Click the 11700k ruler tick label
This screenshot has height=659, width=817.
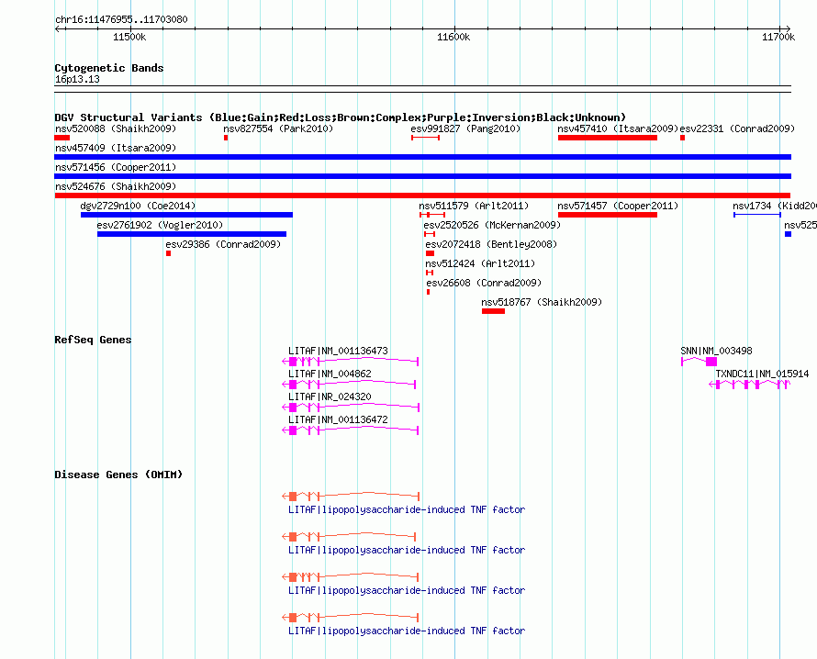tap(778, 37)
